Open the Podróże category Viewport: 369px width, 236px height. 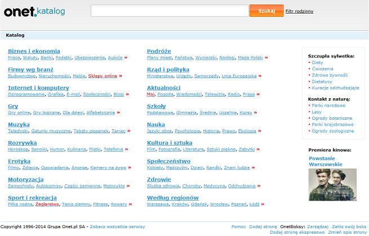coord(159,51)
